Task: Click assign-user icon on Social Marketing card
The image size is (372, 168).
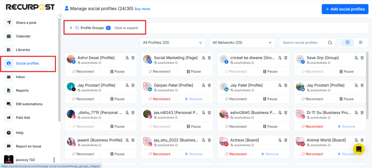Action: click(203, 58)
